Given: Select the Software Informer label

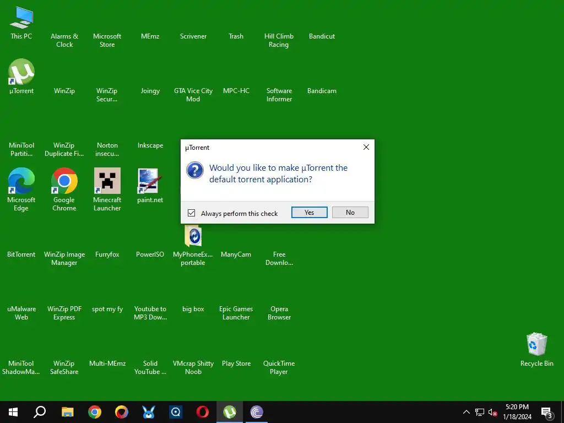Looking at the screenshot, I should (279, 95).
